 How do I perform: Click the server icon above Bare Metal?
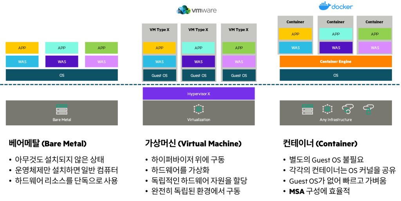pyautogui.click(x=61, y=110)
